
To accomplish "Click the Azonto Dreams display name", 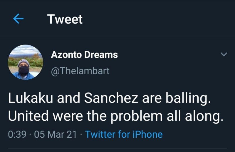I will (84, 54).
